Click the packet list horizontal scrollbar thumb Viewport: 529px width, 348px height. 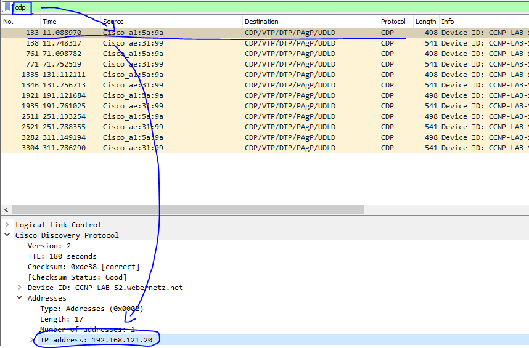(x=187, y=209)
